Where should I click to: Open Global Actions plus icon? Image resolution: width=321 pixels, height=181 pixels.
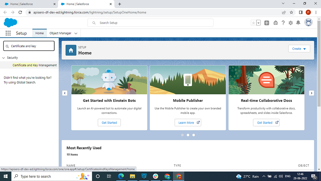266,23
